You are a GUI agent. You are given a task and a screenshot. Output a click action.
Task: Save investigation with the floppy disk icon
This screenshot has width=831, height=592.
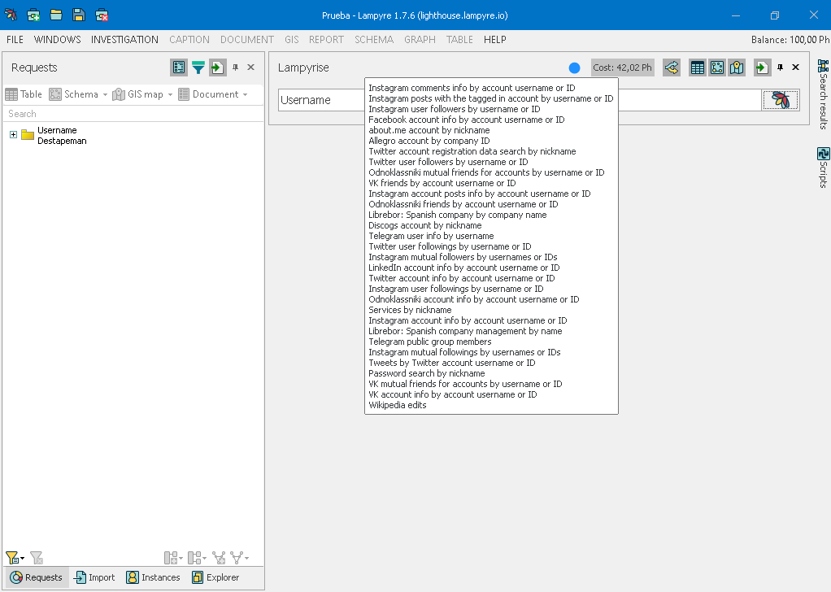click(79, 15)
